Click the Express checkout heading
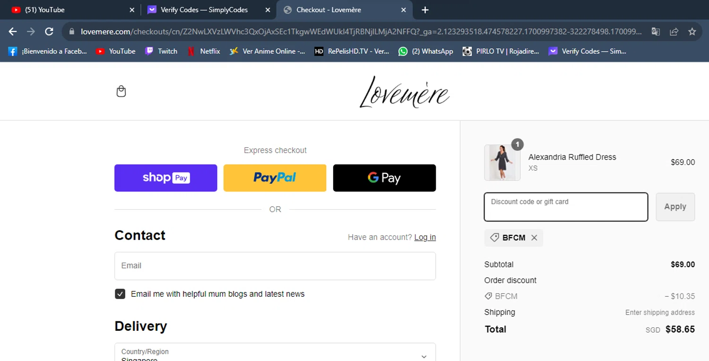Screen dimensions: 709x361 point(275,150)
